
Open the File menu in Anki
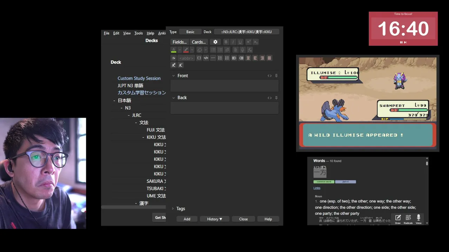(x=107, y=33)
